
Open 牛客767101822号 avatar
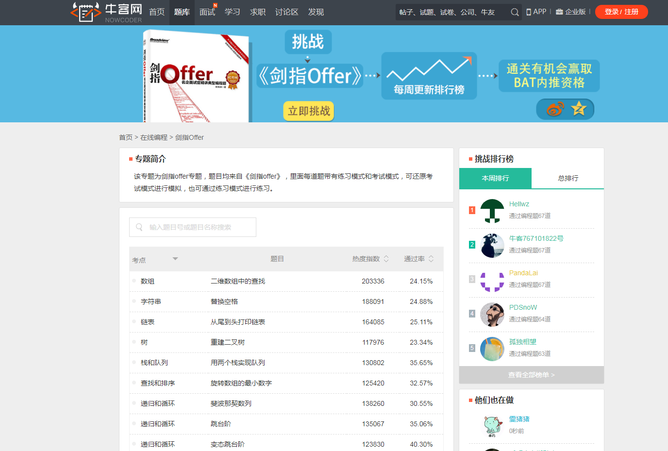tap(492, 246)
